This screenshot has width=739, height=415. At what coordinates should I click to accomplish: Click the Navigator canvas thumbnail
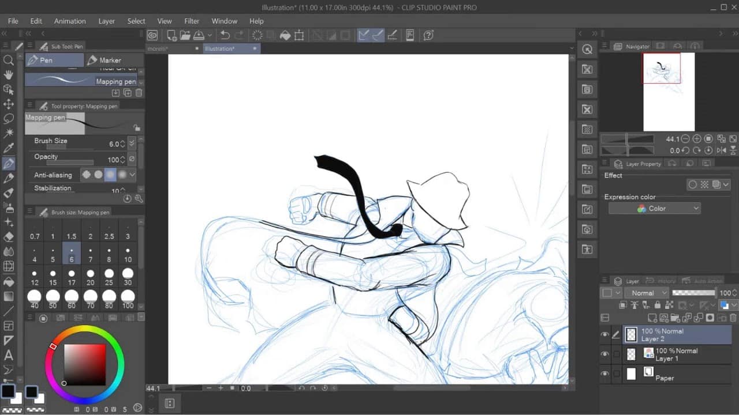pyautogui.click(x=669, y=92)
